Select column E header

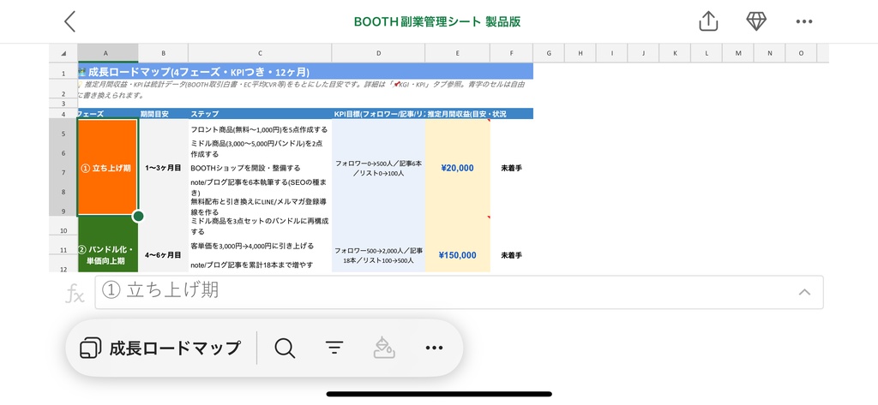(x=458, y=53)
